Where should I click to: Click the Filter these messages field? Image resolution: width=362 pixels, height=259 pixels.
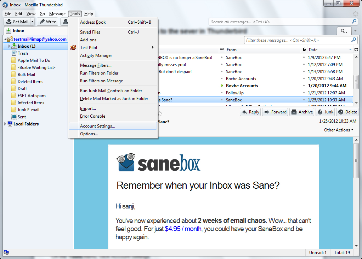[301, 40]
